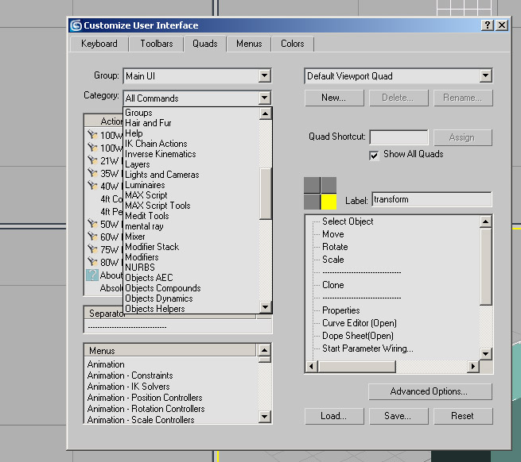Choose Objects Compounds category
Image resolution: width=521 pixels, height=462 pixels.
[x=192, y=288]
